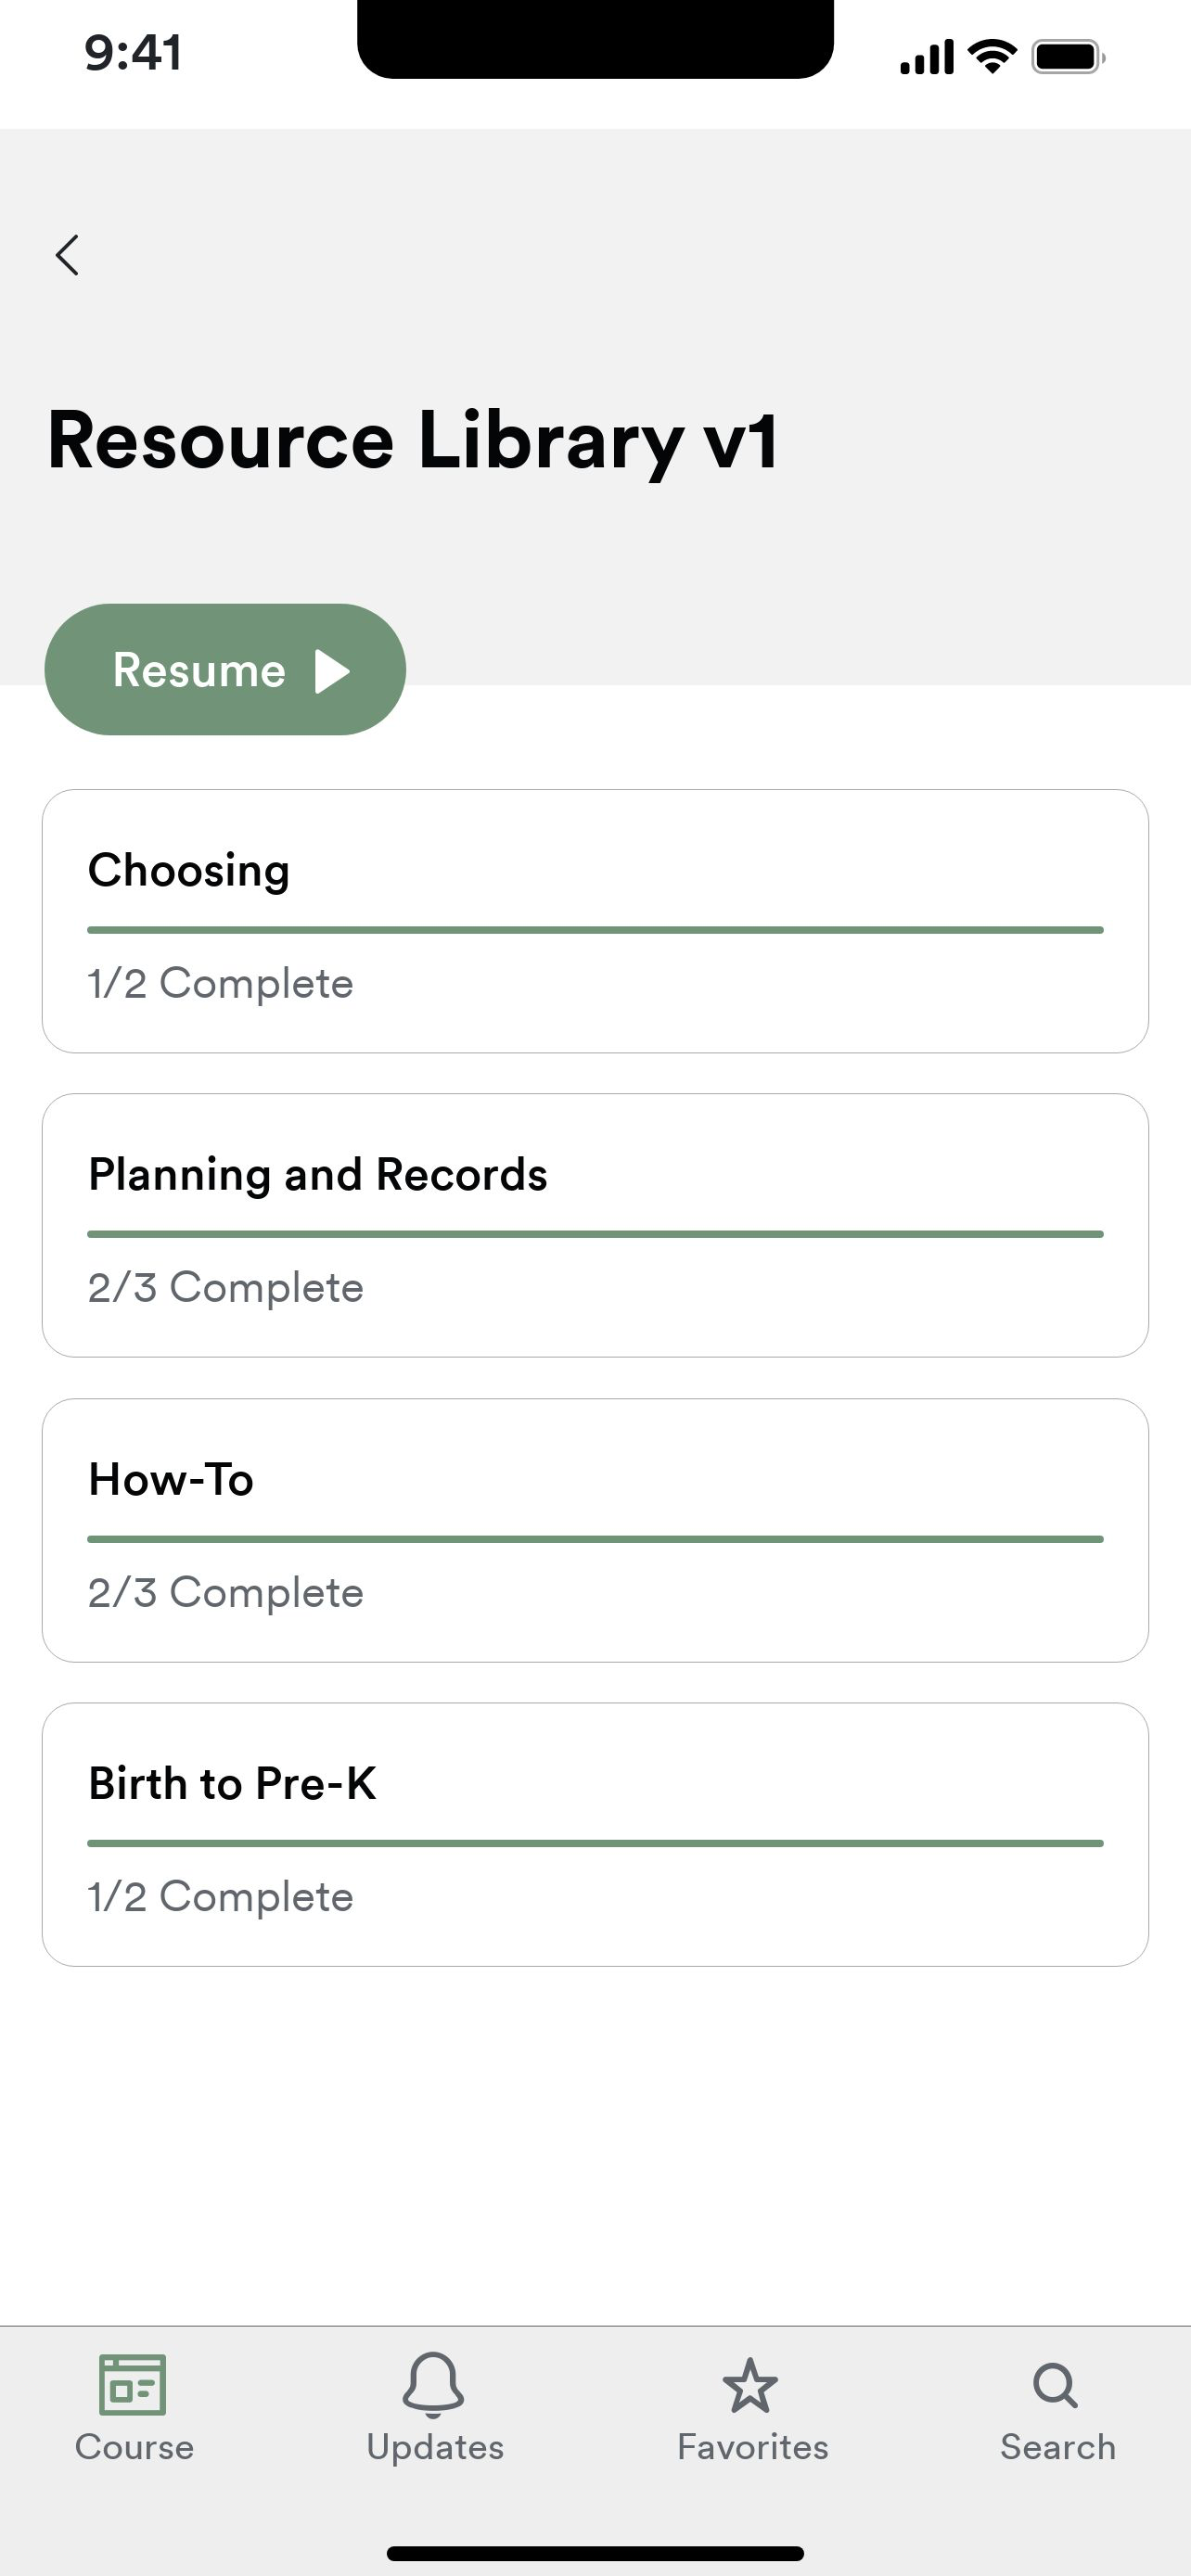1191x2576 pixels.
Task: Expand the How-To section card
Action: (595, 1530)
